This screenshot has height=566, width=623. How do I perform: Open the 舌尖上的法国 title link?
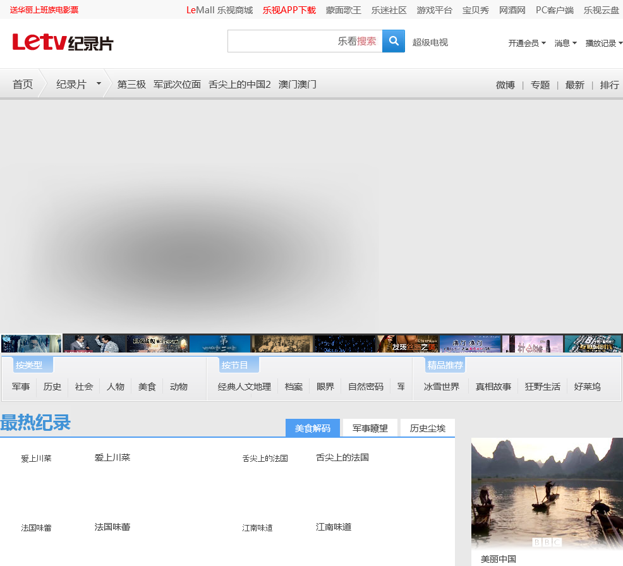coord(342,457)
